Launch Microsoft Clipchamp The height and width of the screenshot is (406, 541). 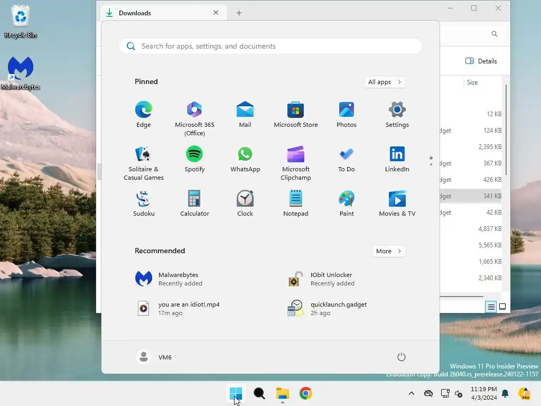click(x=296, y=163)
